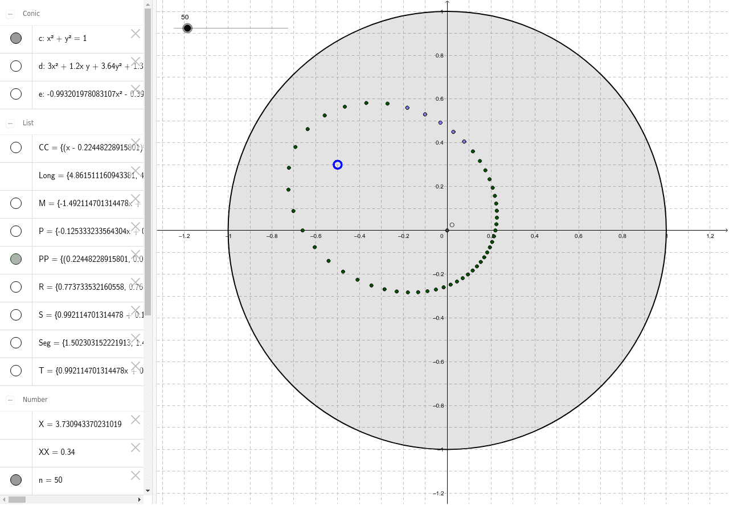Click the algebra panel scroll-down arrow
Screen dimensions: 729x505
pos(148,490)
